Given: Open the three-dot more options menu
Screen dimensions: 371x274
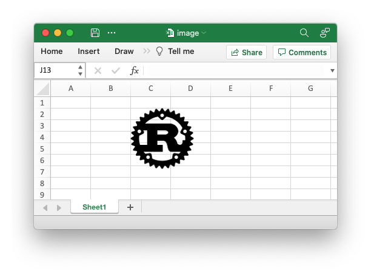Looking at the screenshot, I should 112,33.
